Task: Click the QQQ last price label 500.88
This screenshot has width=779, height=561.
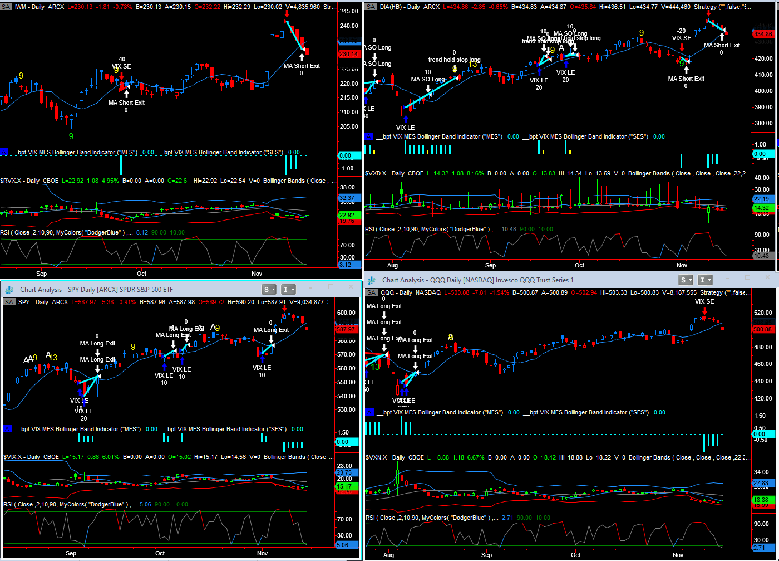Action: (x=763, y=329)
